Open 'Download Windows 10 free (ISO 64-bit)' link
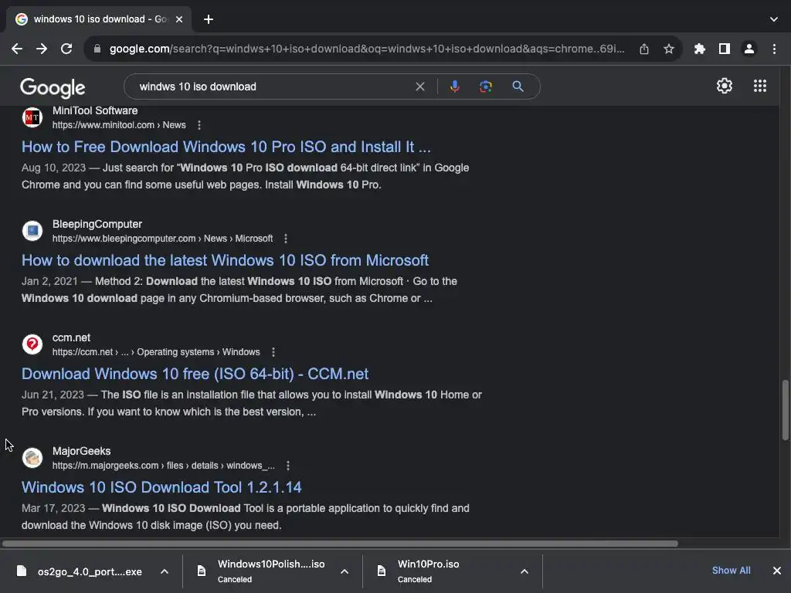The image size is (791, 593). (x=195, y=374)
